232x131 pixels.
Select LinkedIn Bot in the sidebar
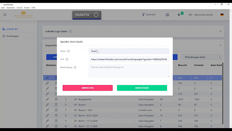[12, 29]
